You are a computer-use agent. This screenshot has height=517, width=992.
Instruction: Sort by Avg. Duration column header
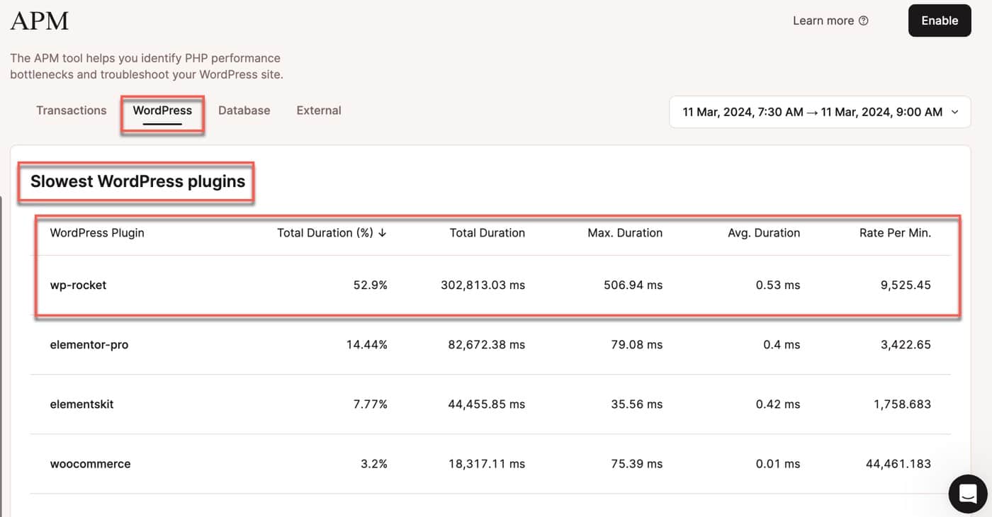click(764, 233)
